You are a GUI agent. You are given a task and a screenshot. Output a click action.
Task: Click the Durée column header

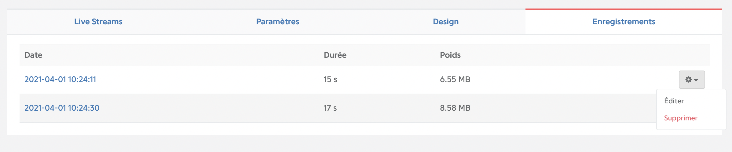tap(335, 55)
